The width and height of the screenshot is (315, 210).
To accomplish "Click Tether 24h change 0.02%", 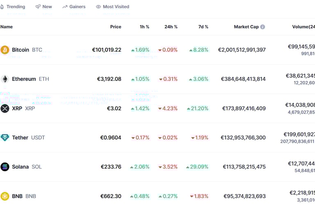I will (x=168, y=138).
